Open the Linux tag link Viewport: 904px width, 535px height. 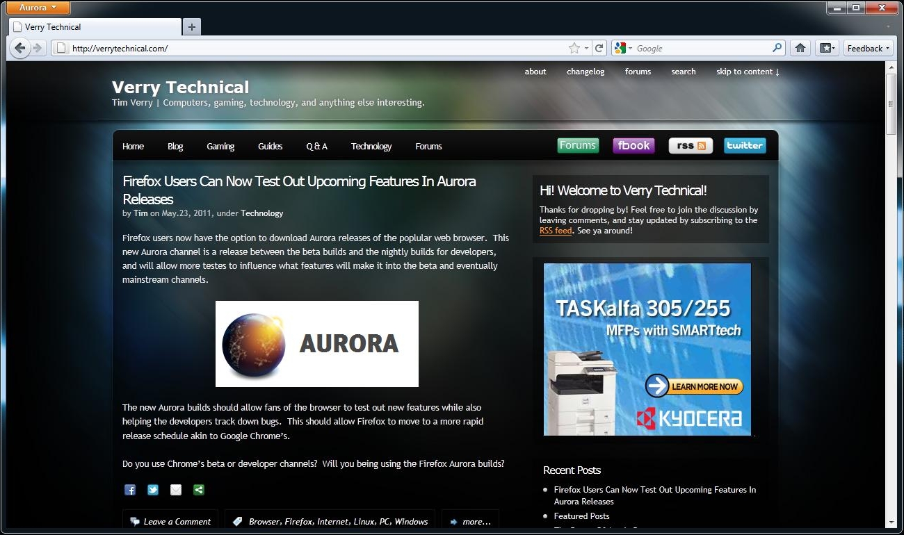click(x=364, y=522)
